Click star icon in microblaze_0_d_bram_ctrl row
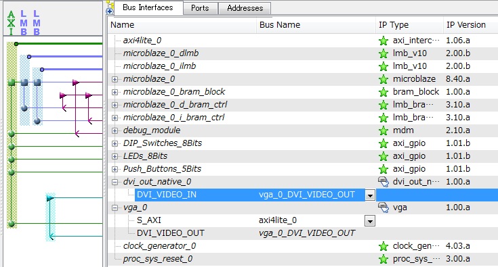Image resolution: width=498 pixels, height=267 pixels. [383, 105]
